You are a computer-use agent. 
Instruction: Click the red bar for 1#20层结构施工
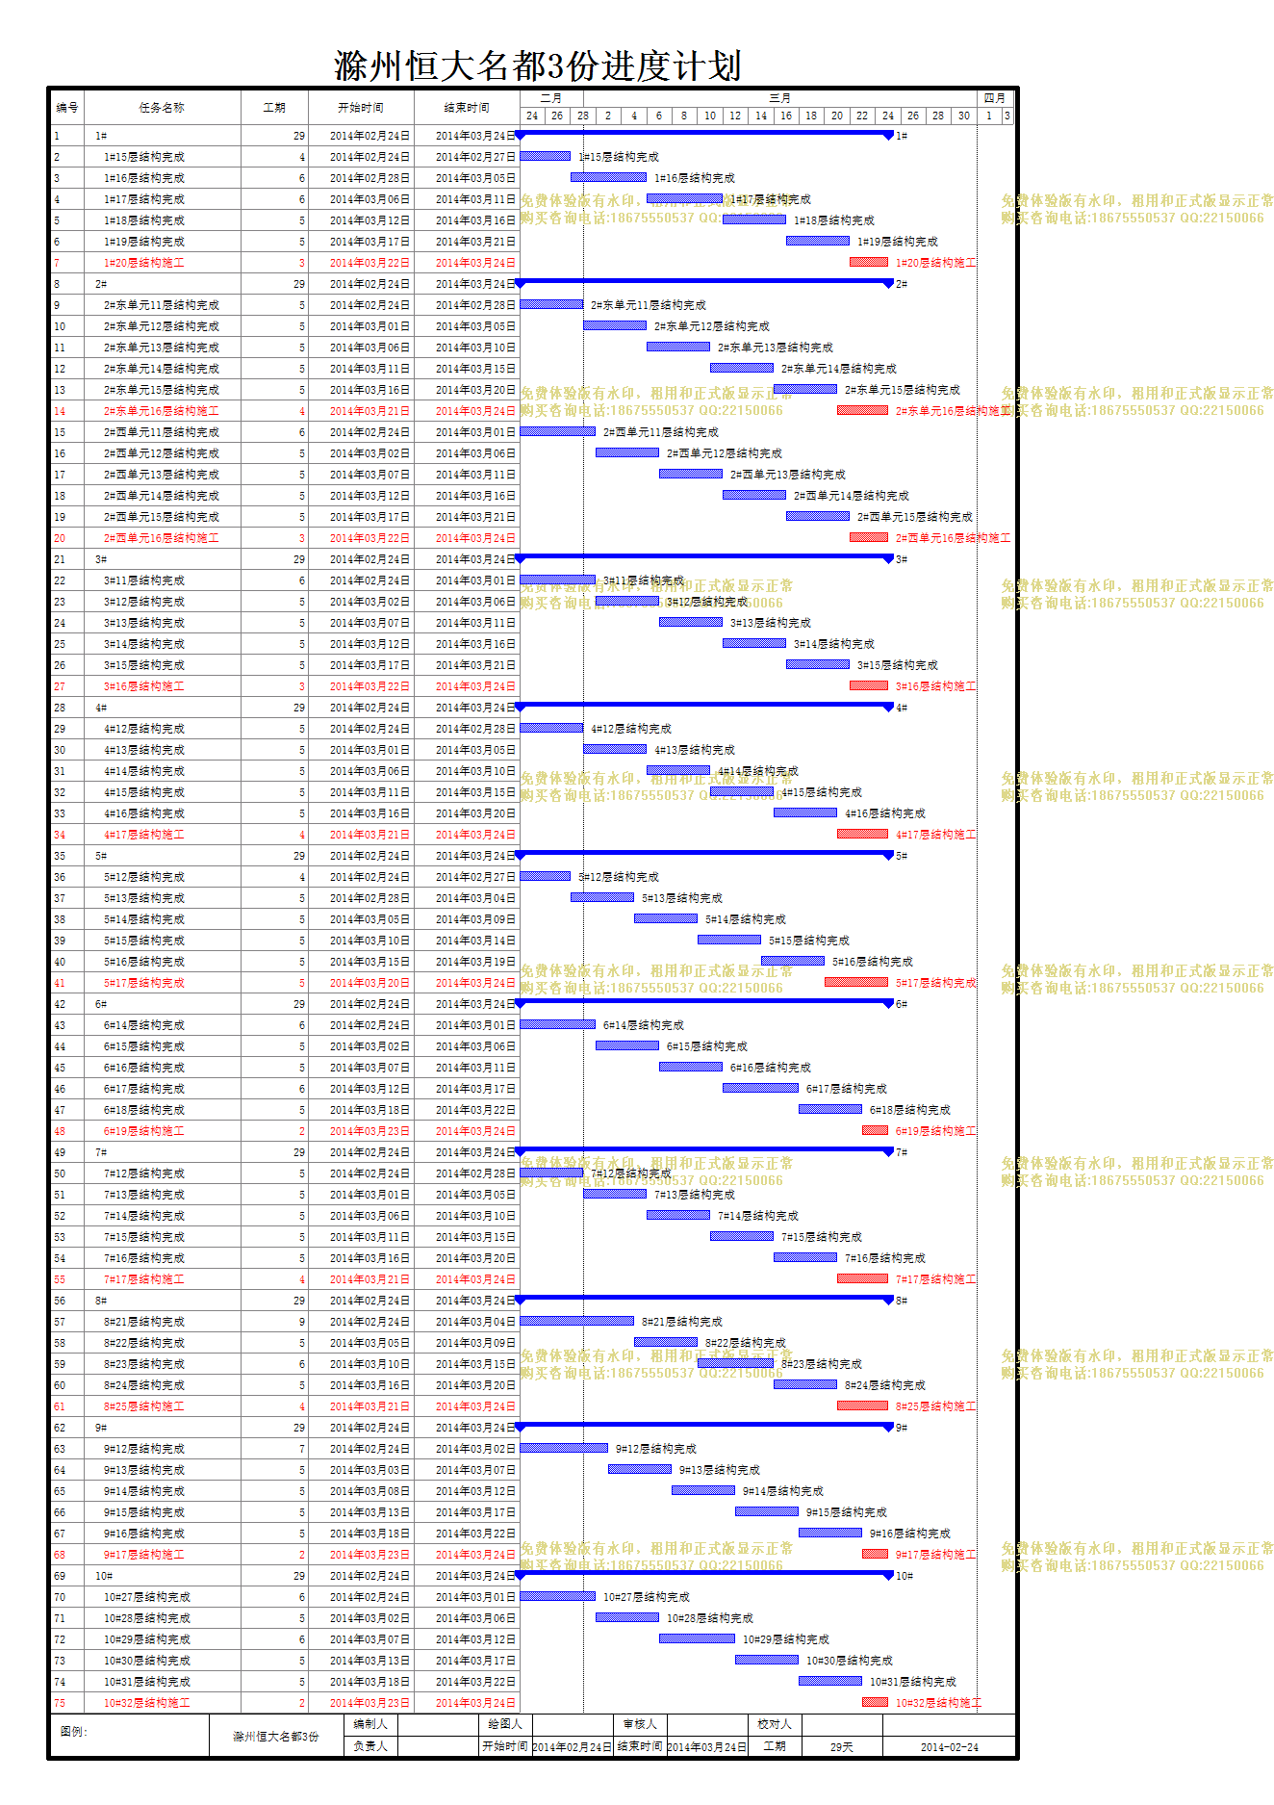click(869, 262)
